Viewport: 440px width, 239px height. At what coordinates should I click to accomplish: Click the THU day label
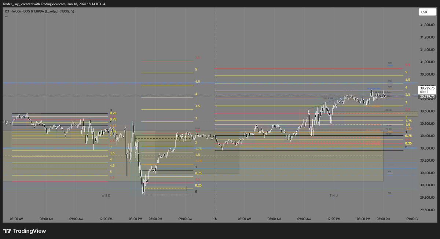coord(334,196)
